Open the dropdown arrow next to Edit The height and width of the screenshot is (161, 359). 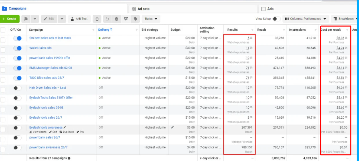pos(62,19)
